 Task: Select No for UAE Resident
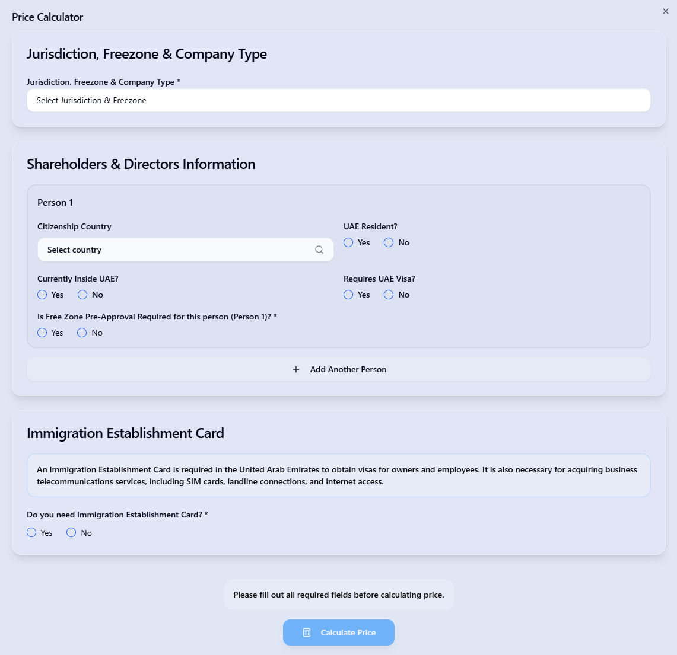coord(389,242)
